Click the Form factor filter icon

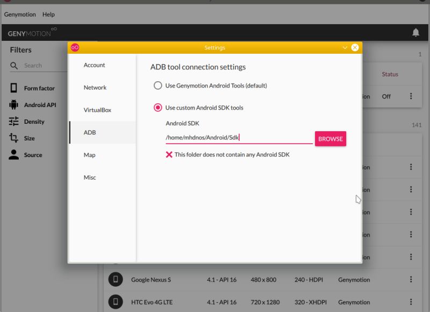click(x=14, y=87)
